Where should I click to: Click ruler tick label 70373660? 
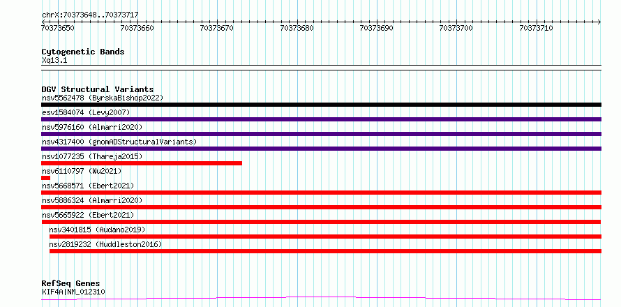click(x=137, y=28)
